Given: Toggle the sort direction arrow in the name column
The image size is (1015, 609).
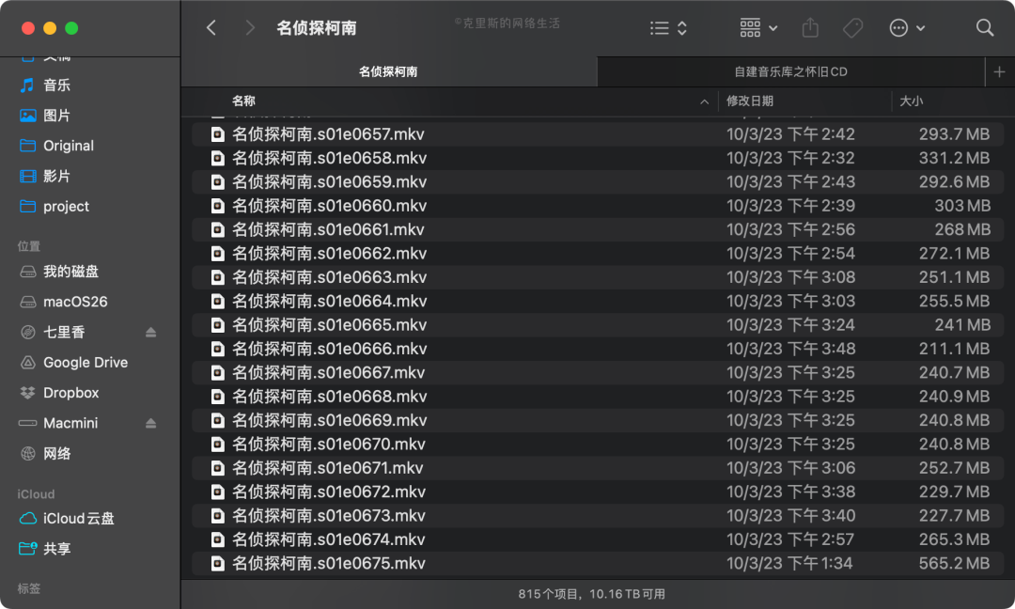Looking at the screenshot, I should pos(704,101).
